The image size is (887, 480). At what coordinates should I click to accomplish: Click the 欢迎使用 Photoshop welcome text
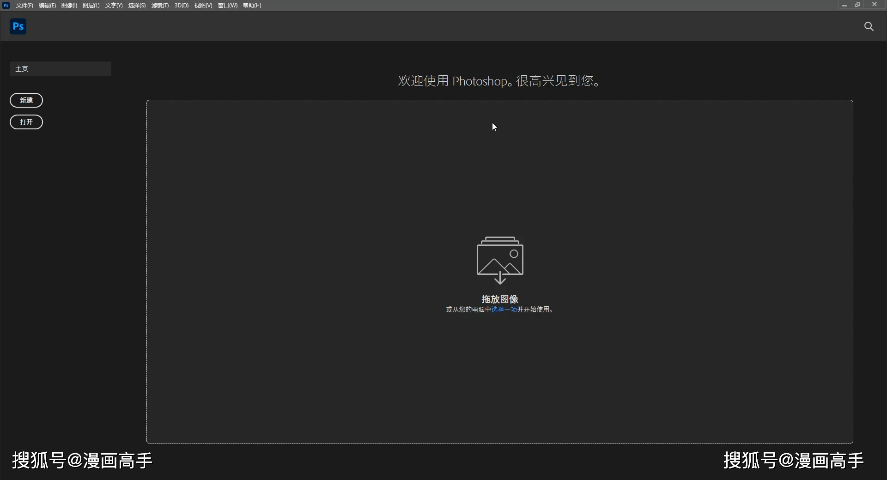(500, 81)
